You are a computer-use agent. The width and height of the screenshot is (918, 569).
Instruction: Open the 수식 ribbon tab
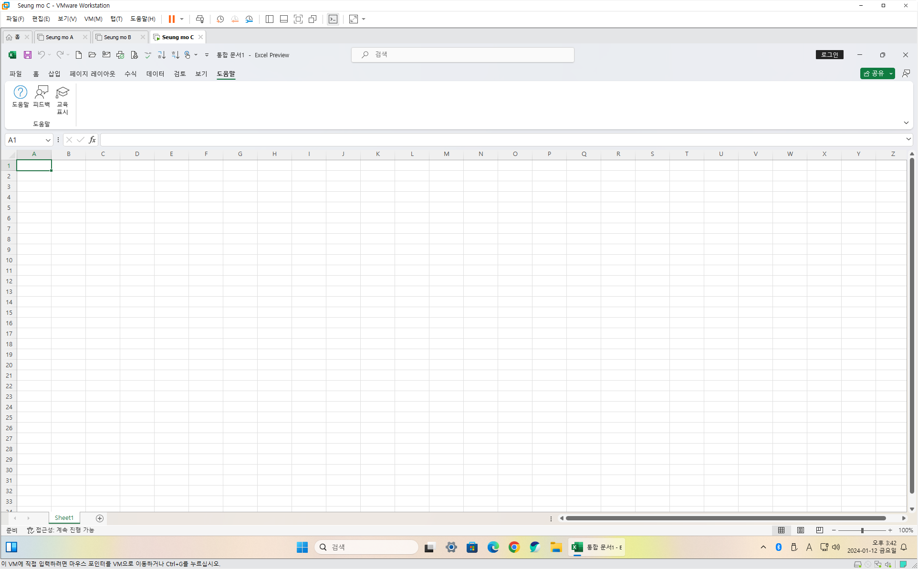130,73
